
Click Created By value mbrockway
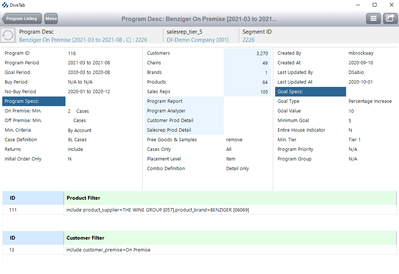[x=361, y=53]
